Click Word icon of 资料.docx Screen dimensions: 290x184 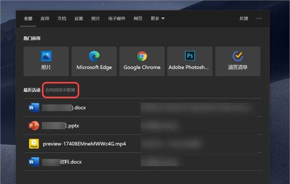click(34, 162)
